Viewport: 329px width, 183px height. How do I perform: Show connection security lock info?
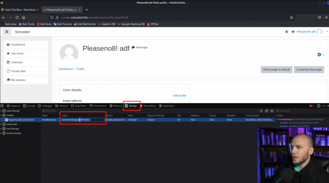pos(57,18)
